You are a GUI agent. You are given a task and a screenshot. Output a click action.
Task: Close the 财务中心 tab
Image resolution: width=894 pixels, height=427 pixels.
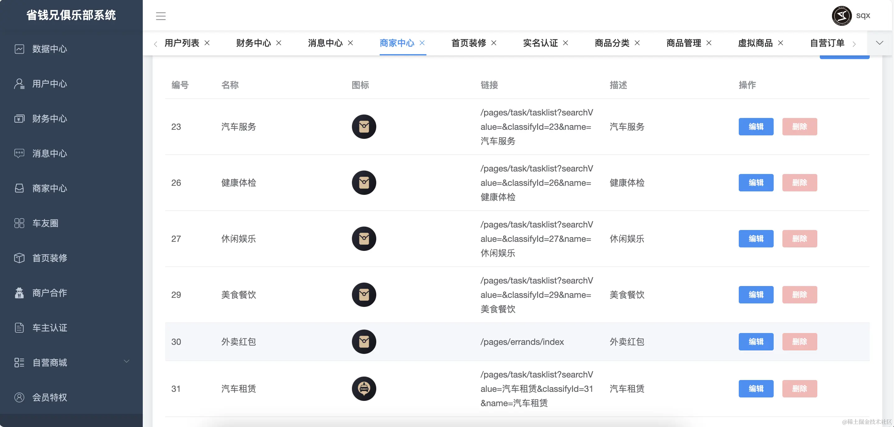279,43
